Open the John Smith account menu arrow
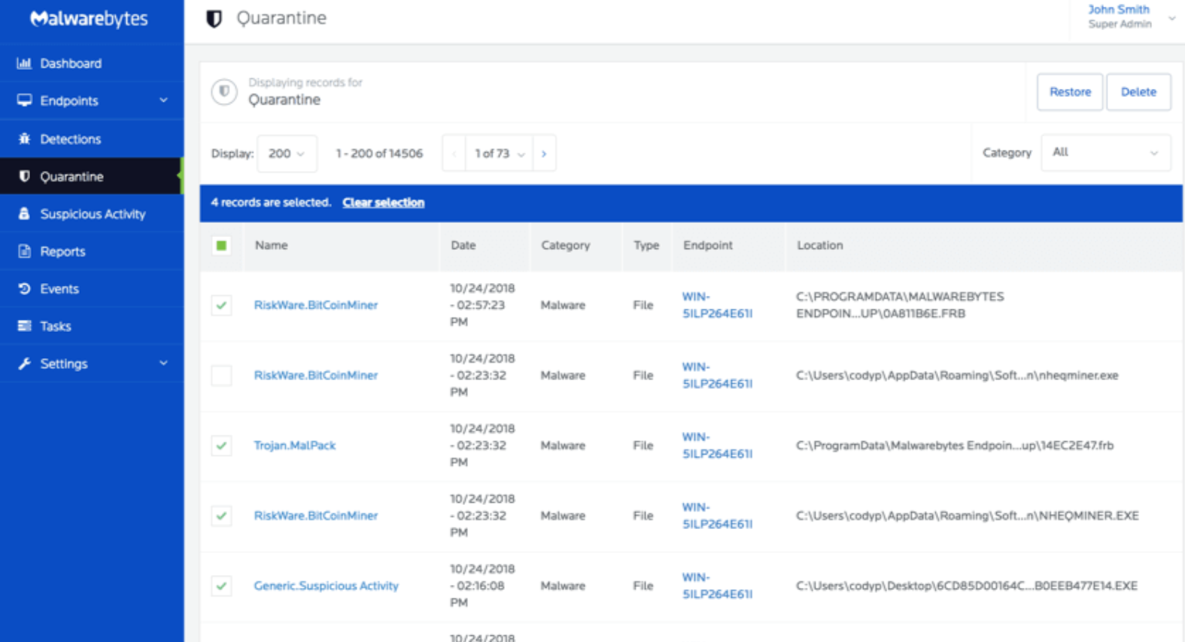 click(1171, 18)
